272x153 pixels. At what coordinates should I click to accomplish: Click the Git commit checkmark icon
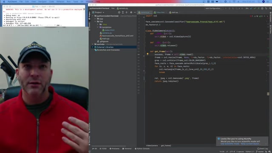coord(255,8)
